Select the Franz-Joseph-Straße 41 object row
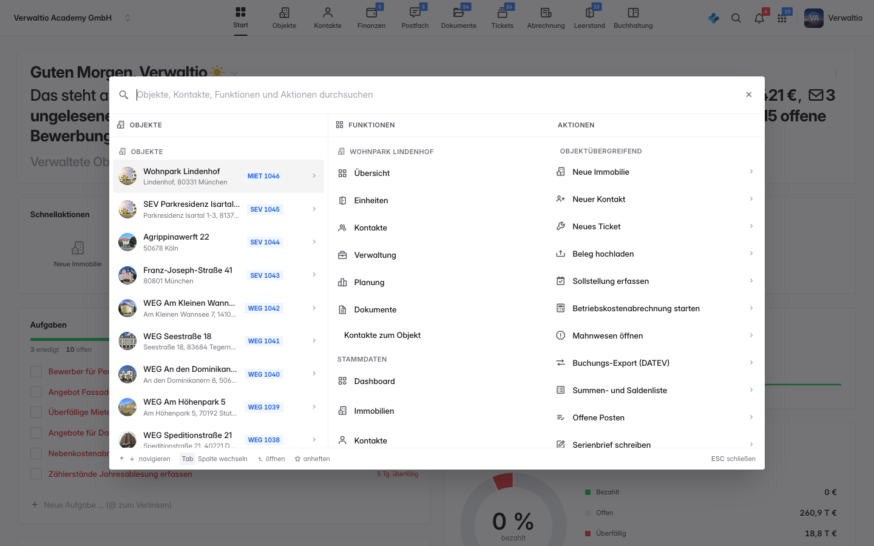 coord(218,275)
